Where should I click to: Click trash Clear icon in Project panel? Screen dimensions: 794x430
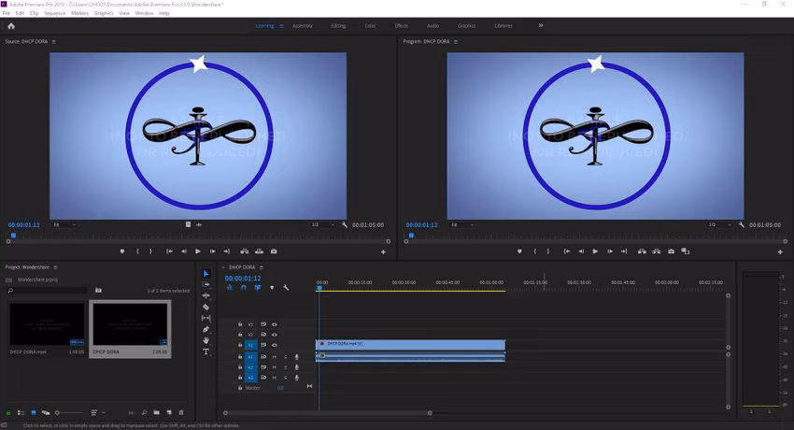pyautogui.click(x=181, y=412)
